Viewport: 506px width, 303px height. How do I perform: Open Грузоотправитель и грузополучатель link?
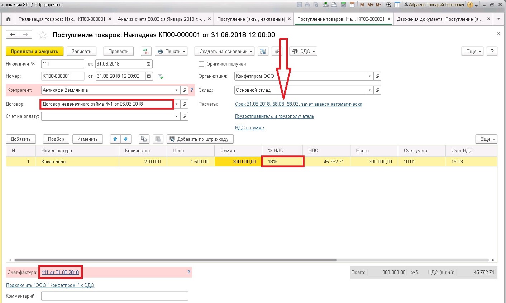[x=275, y=116]
